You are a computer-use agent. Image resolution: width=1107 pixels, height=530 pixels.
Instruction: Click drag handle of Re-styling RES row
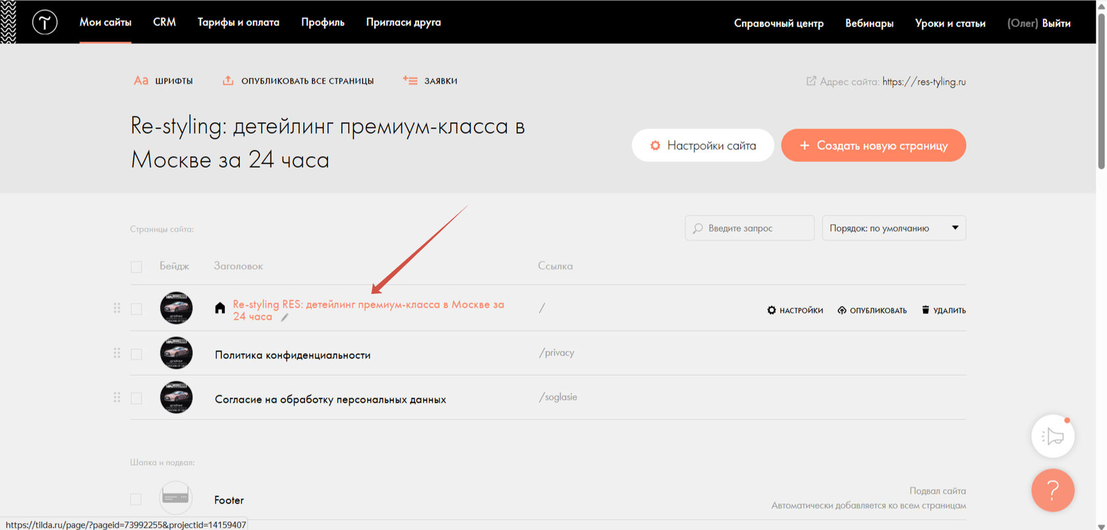117,308
